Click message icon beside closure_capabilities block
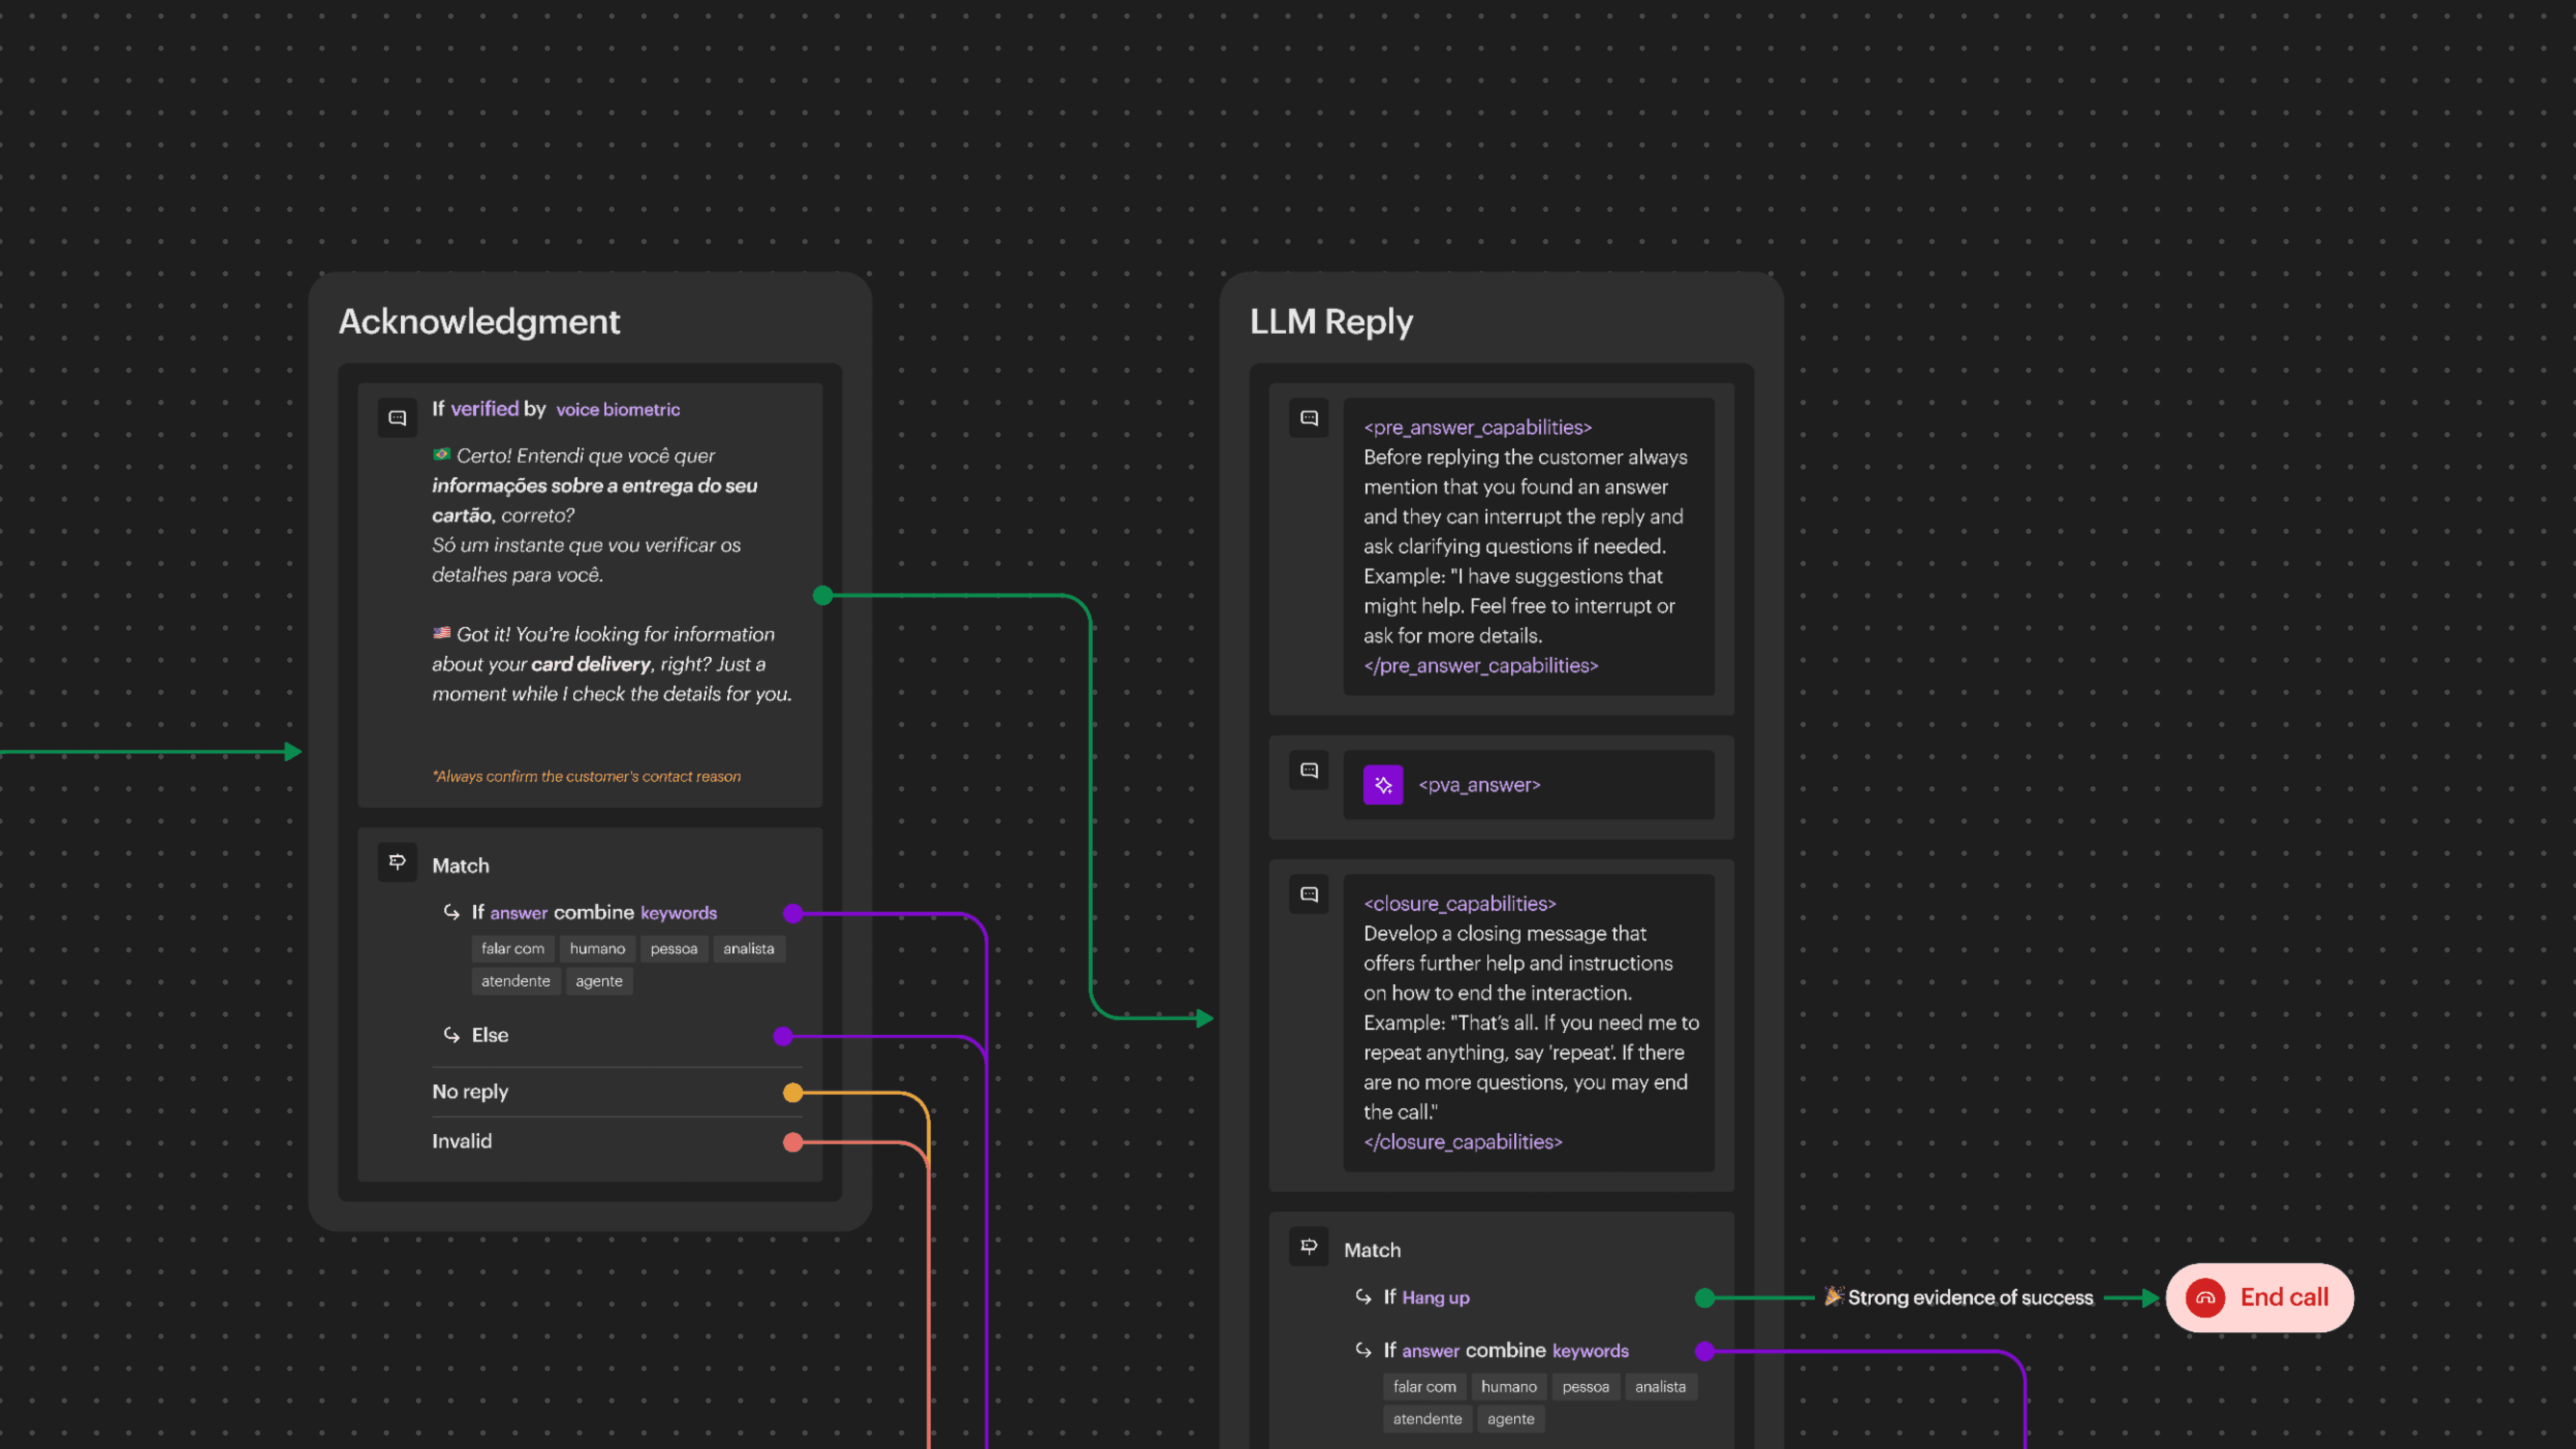Screen dimensions: 2576x1449 click(1308, 894)
